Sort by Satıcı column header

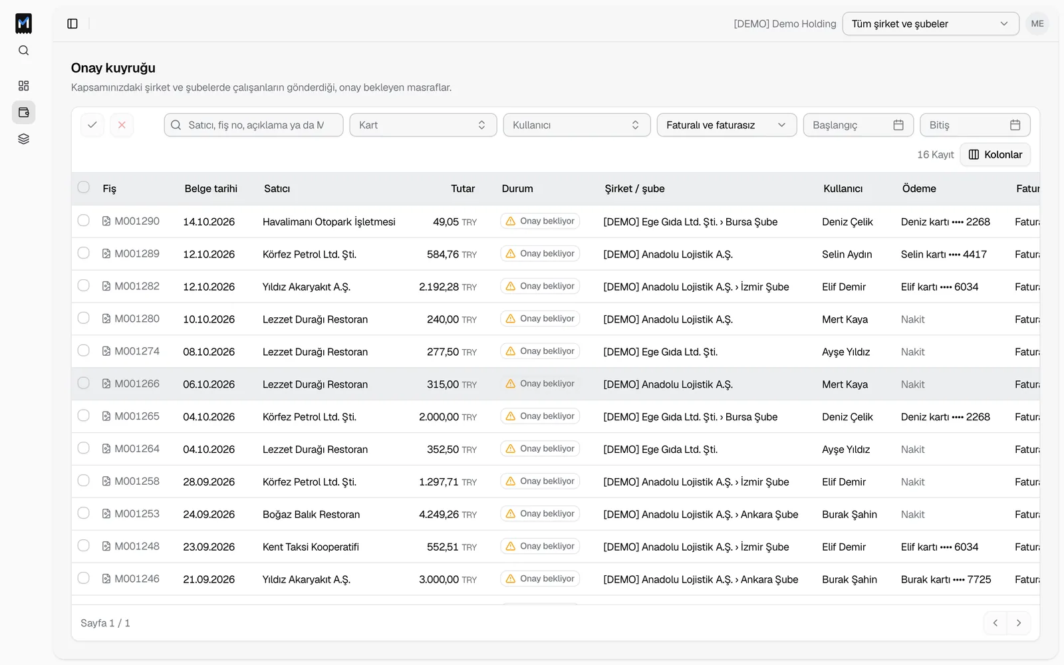(x=277, y=189)
